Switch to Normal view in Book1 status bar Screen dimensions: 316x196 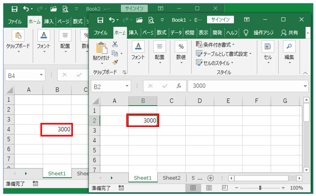(x=193, y=188)
